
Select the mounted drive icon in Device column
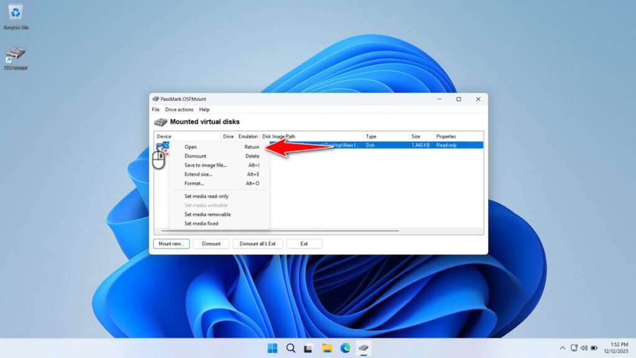[163, 145]
